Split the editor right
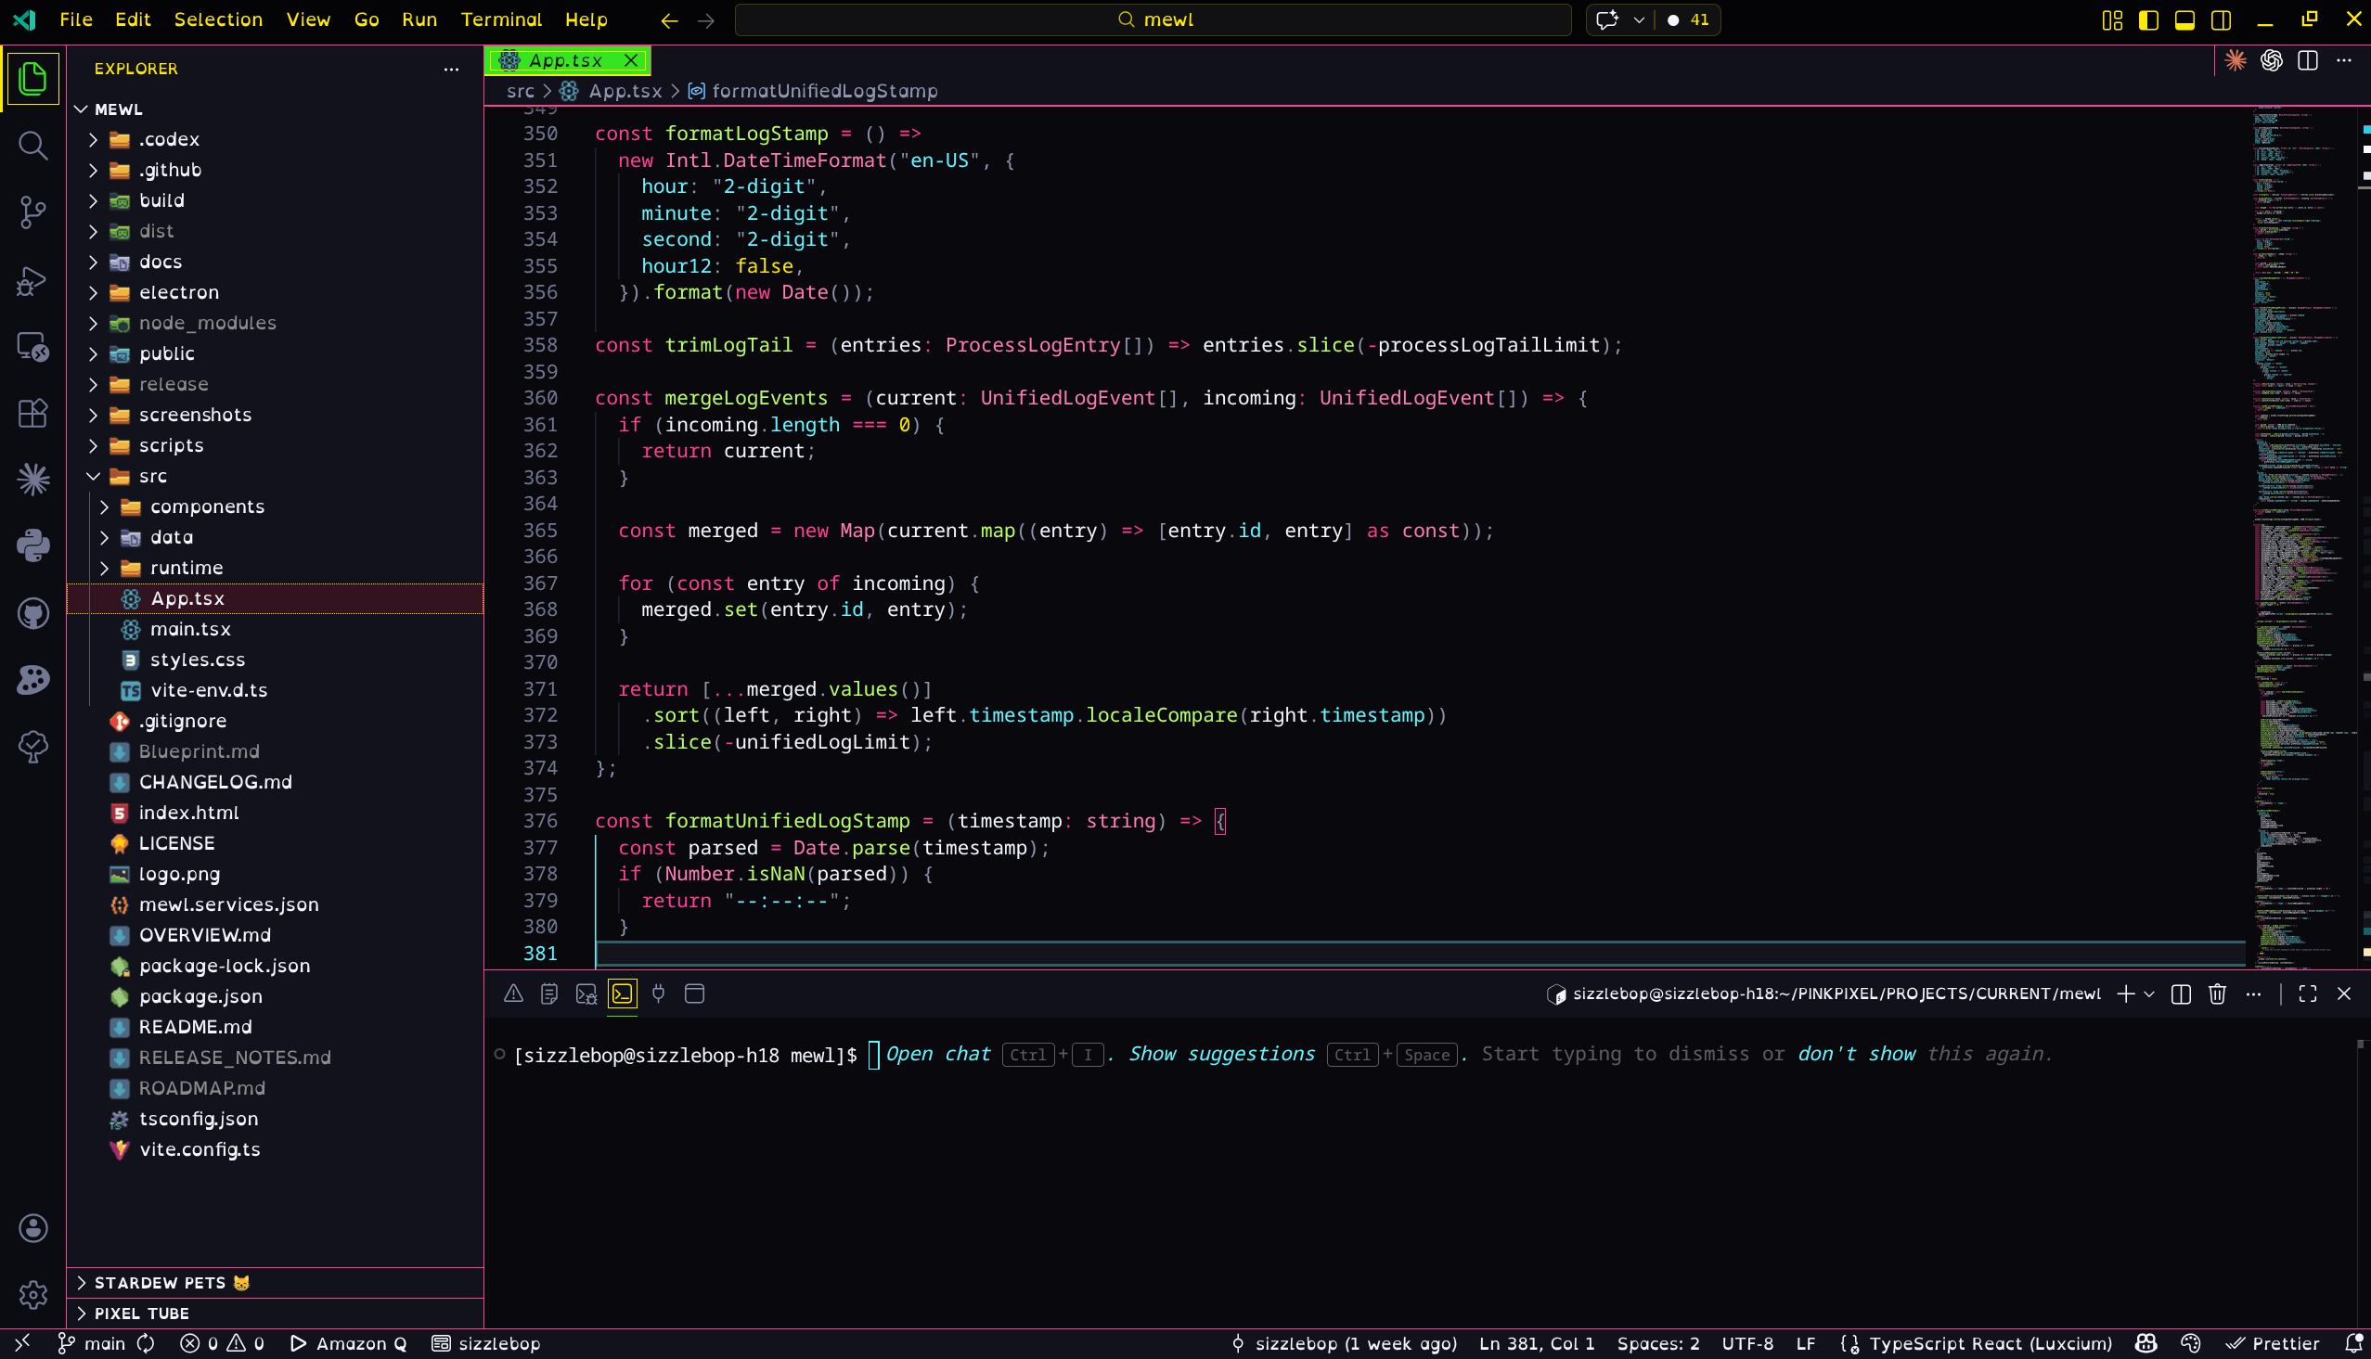The height and width of the screenshot is (1359, 2371). [x=2308, y=60]
